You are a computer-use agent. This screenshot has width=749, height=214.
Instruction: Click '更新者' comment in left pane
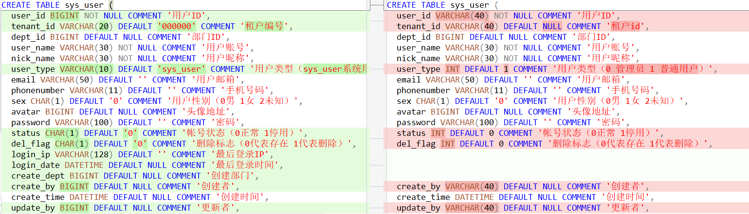[216, 208]
